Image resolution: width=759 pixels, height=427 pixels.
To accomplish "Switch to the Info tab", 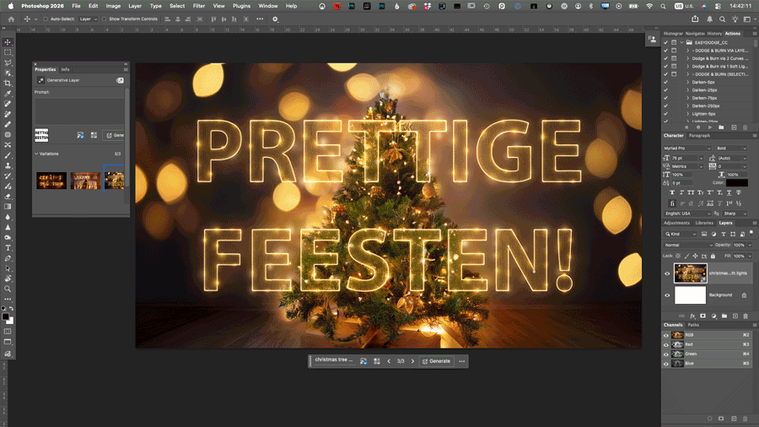I will tap(65, 70).
